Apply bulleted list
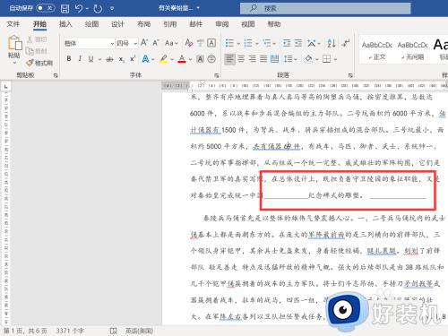448x336 pixels. click(229, 43)
